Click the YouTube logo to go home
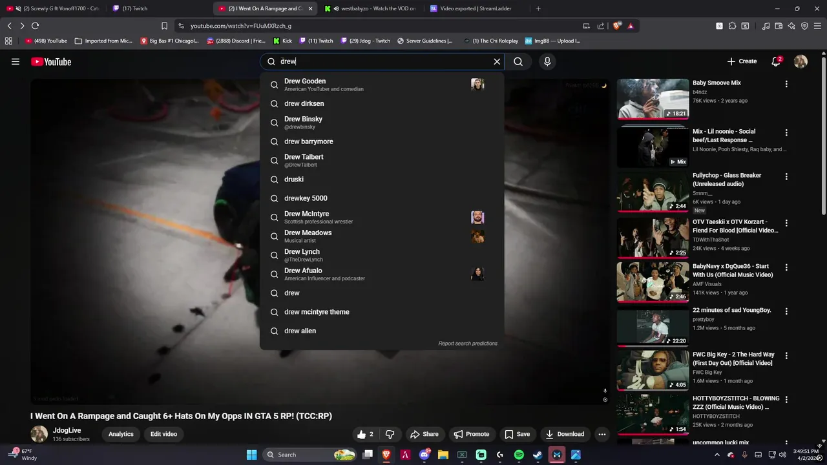Image resolution: width=827 pixels, height=465 pixels. click(x=51, y=61)
